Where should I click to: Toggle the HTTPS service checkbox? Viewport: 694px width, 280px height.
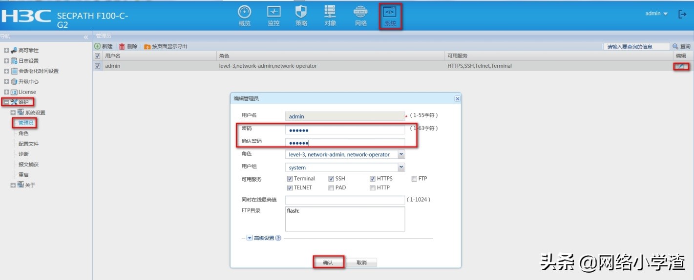(373, 179)
